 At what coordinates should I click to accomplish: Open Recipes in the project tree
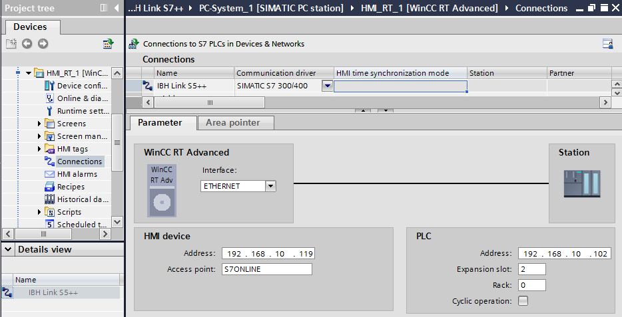pyautogui.click(x=71, y=187)
